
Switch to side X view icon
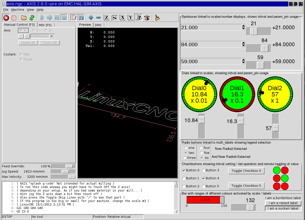[123, 18]
